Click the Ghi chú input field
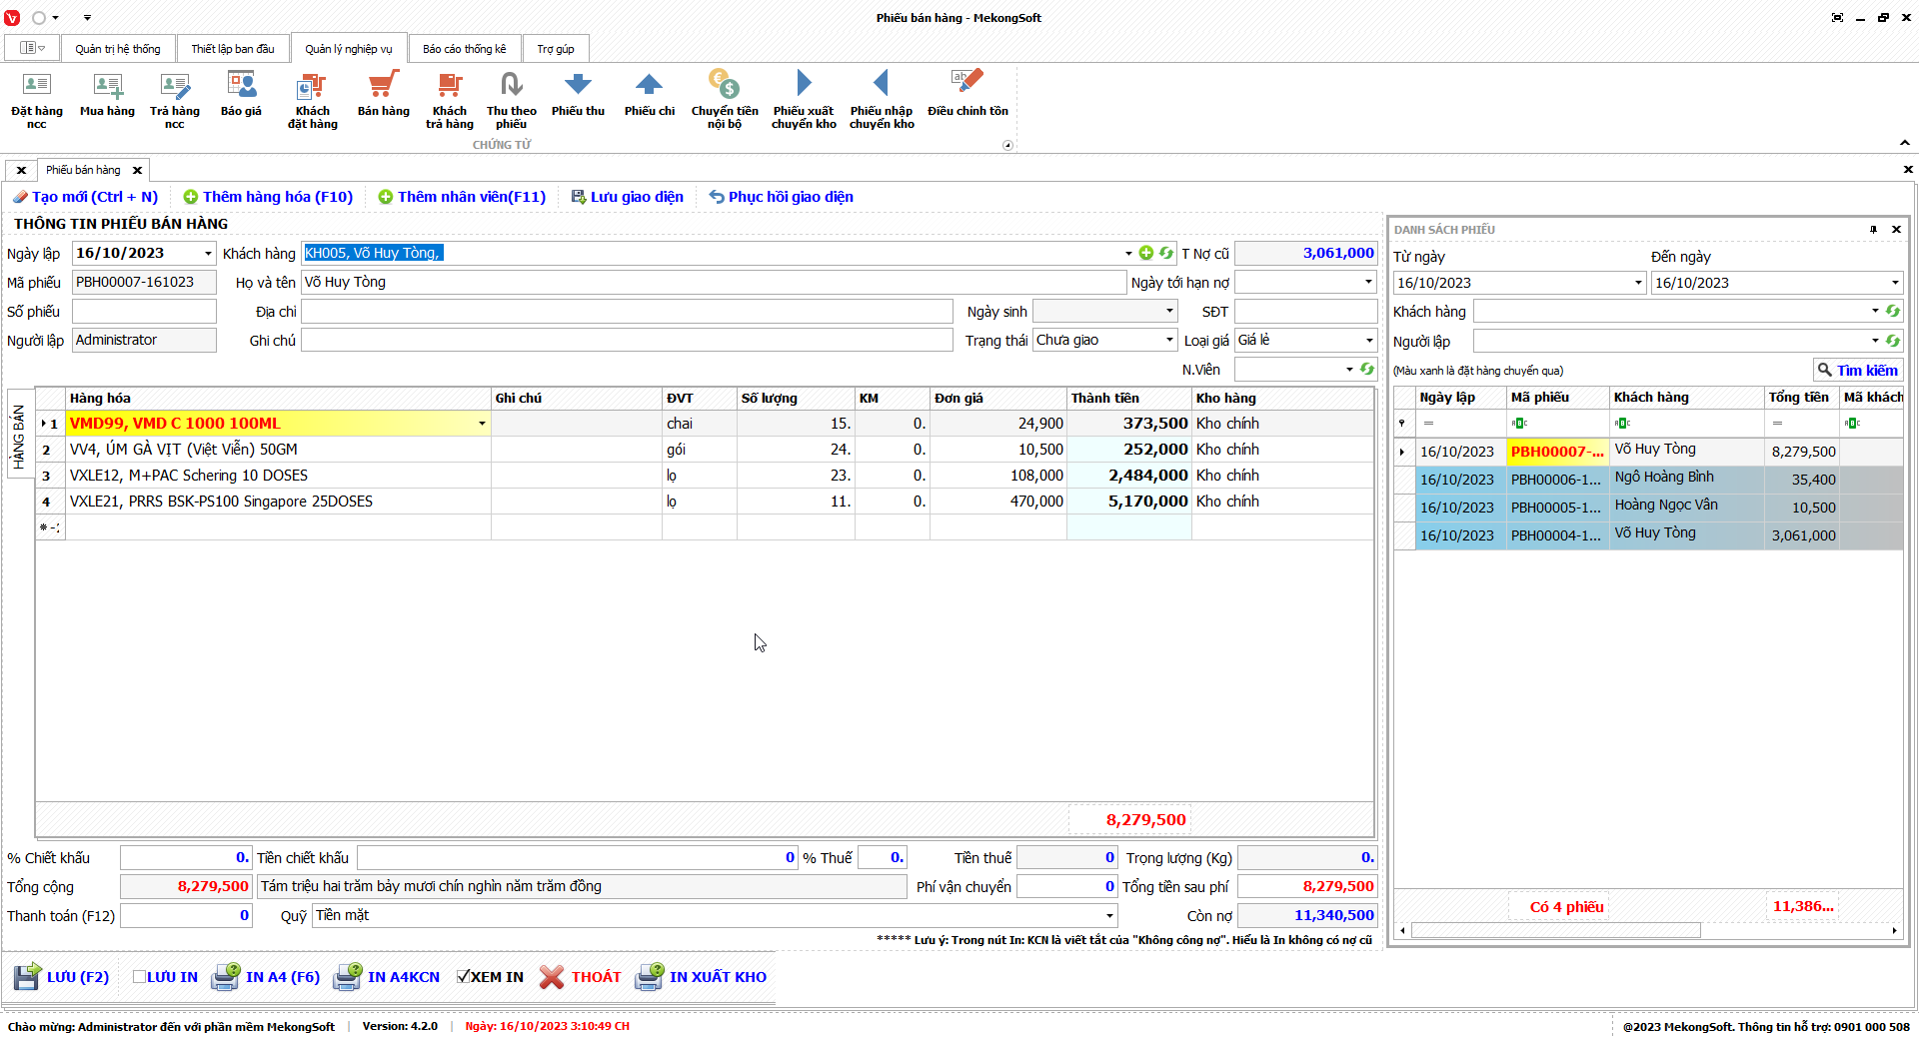1919x1037 pixels. (627, 341)
